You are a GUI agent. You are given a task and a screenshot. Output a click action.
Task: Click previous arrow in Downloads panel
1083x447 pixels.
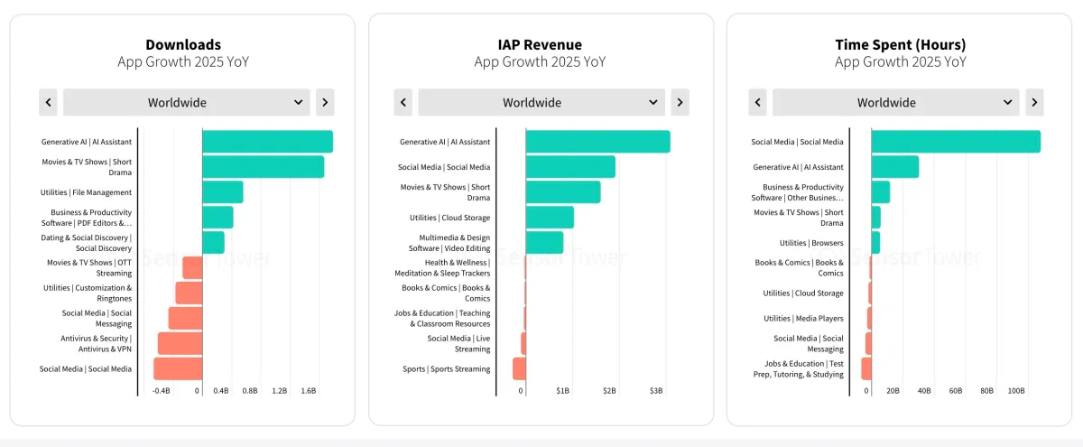[x=48, y=102]
